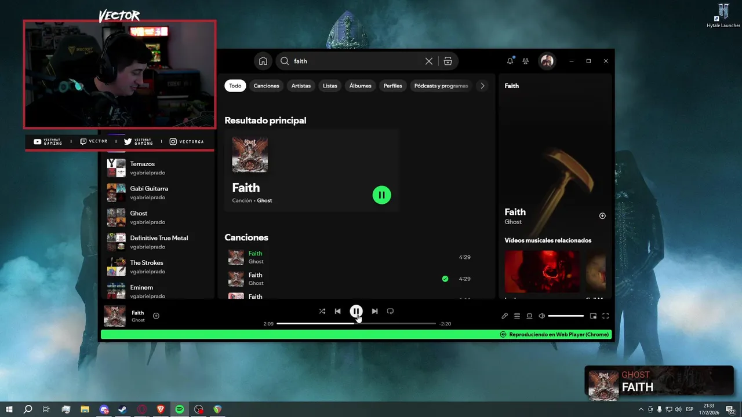The height and width of the screenshot is (417, 742).
Task: Select the Álbumes filter
Action: [360, 86]
